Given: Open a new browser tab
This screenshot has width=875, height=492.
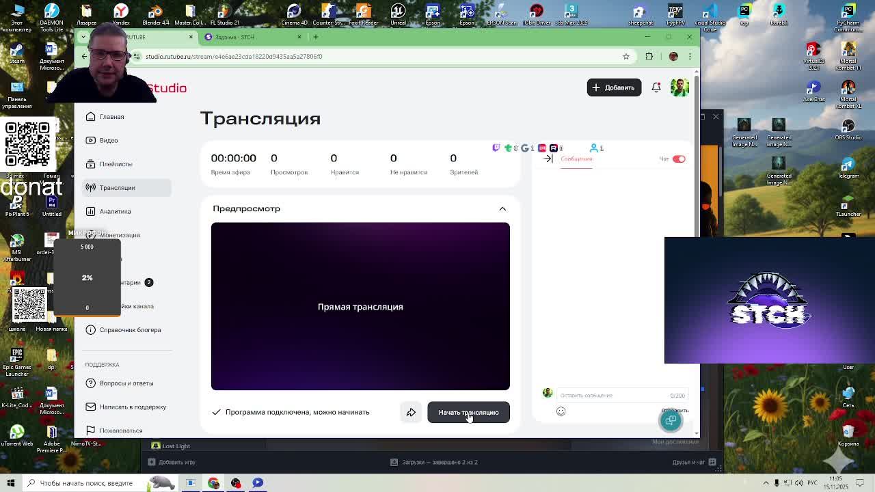Looking at the screenshot, I should click(x=315, y=37).
